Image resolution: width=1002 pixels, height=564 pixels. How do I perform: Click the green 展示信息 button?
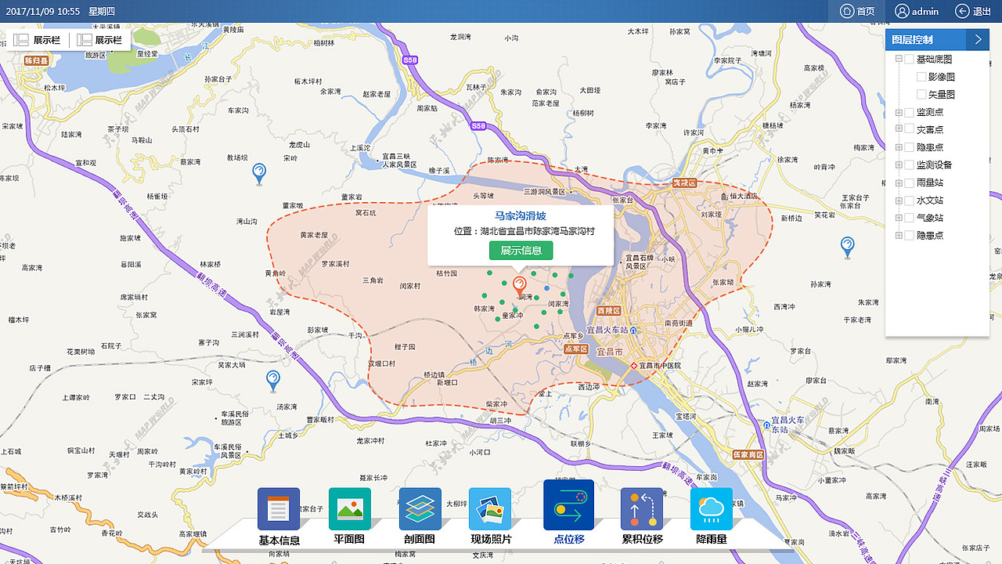(521, 251)
